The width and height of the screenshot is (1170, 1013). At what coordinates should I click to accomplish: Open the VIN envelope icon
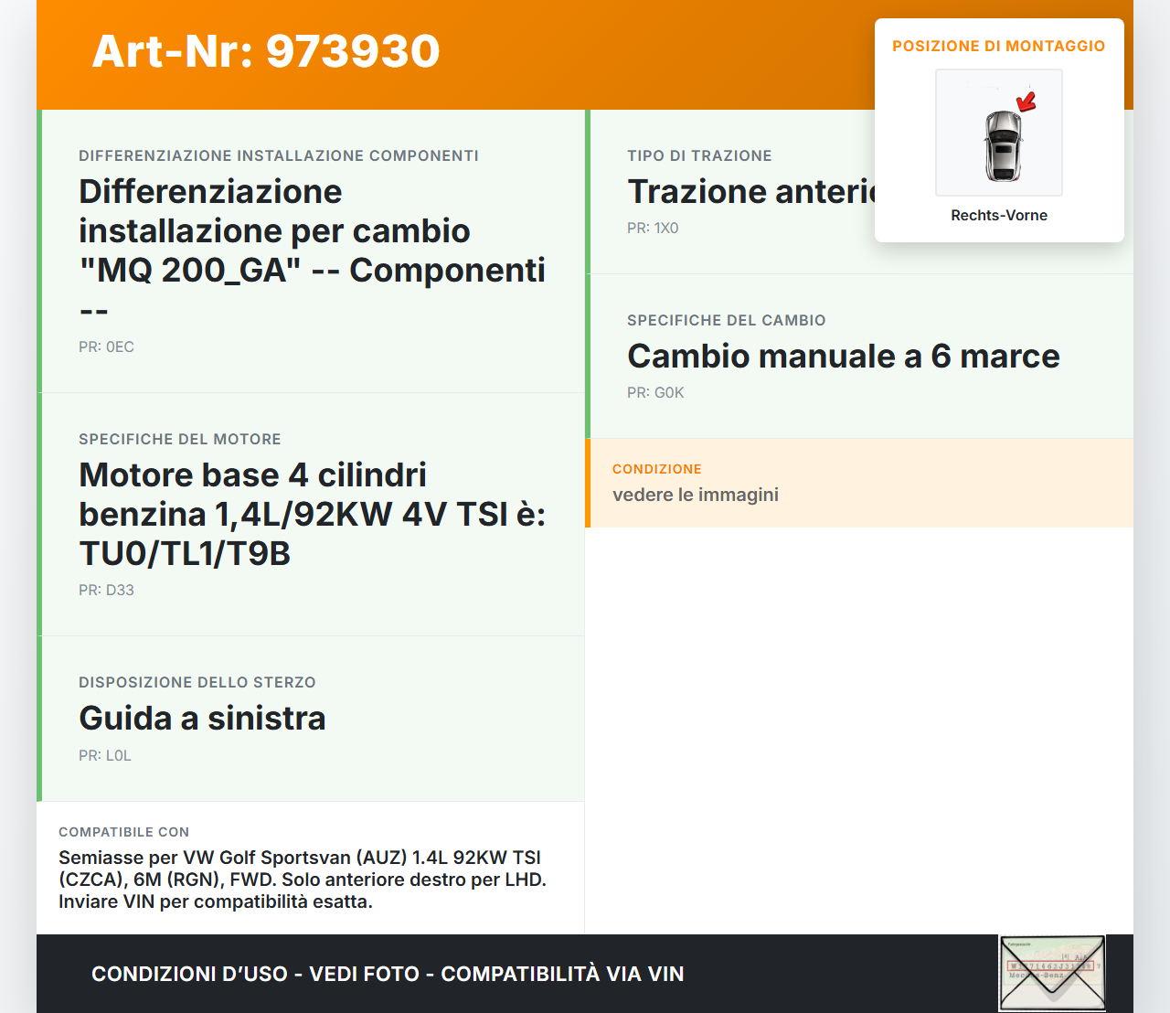(1051, 973)
